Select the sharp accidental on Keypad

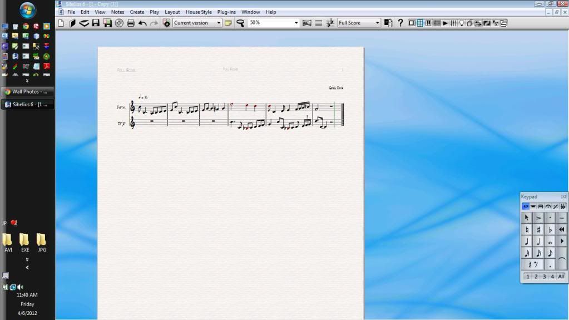click(538, 229)
